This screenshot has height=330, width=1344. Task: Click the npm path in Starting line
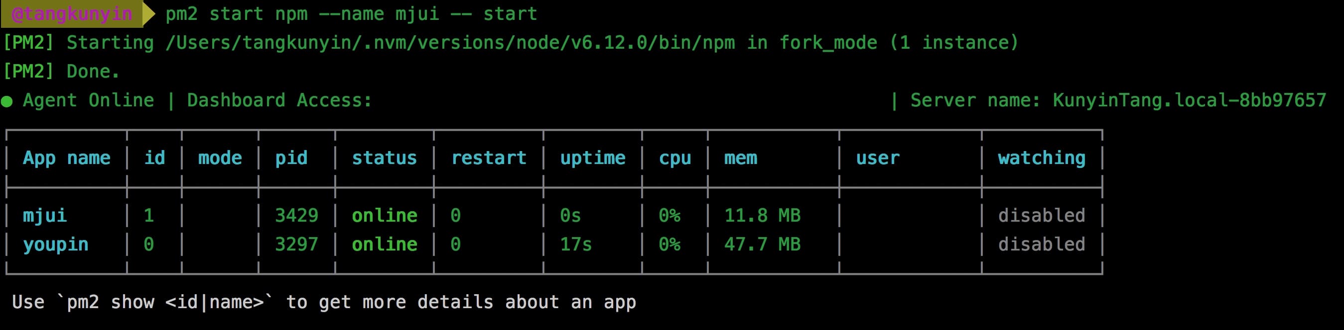450,43
